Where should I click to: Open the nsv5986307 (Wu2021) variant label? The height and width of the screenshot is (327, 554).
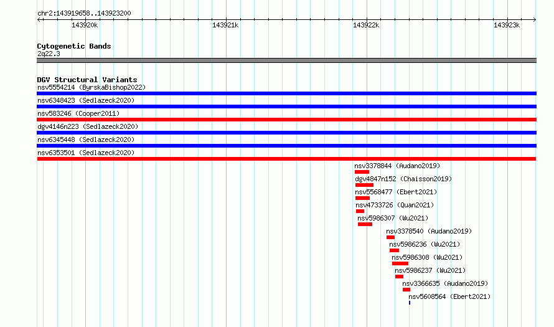tap(393, 218)
